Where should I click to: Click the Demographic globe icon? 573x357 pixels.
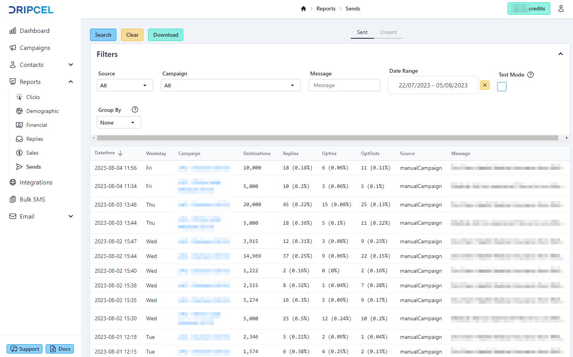[19, 111]
